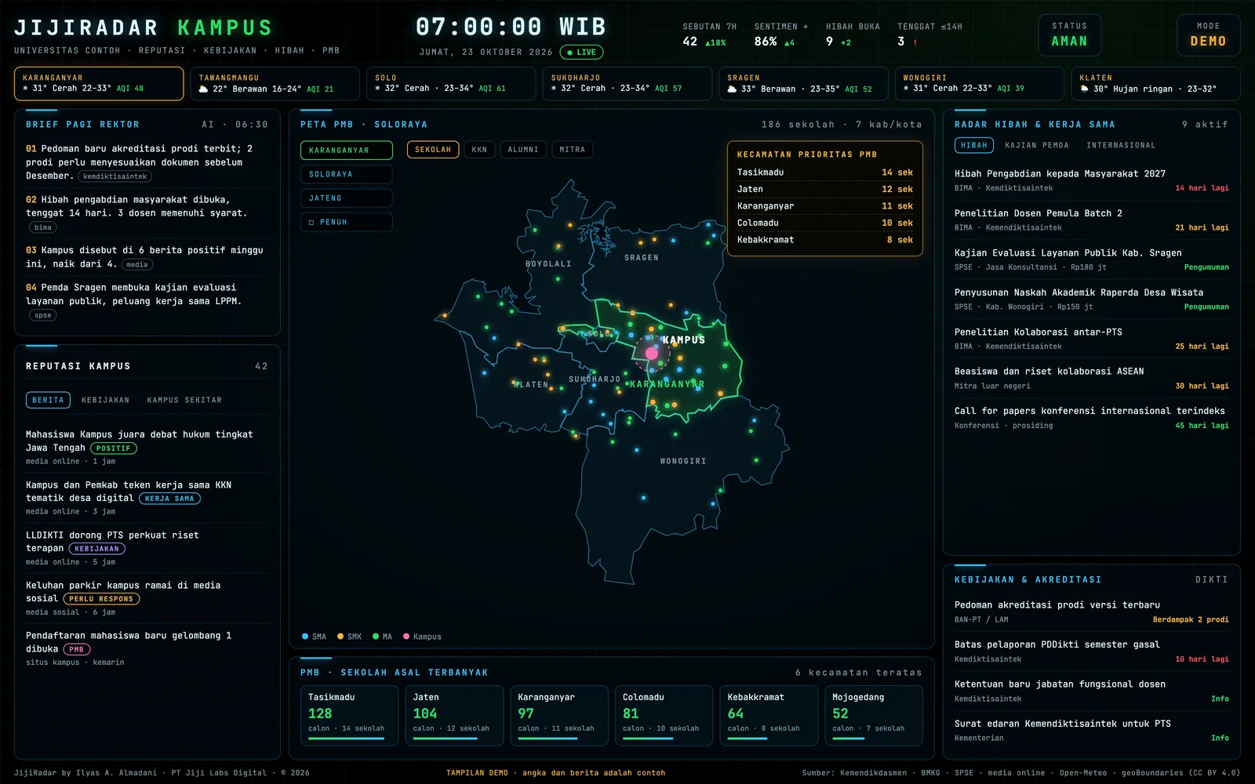Click the cloud icon in Sragen weather card

point(732,89)
